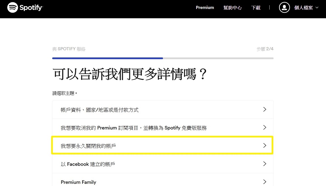326x186 pixels.
Task: Click the chevron on the Facebook row
Action: (x=265, y=164)
